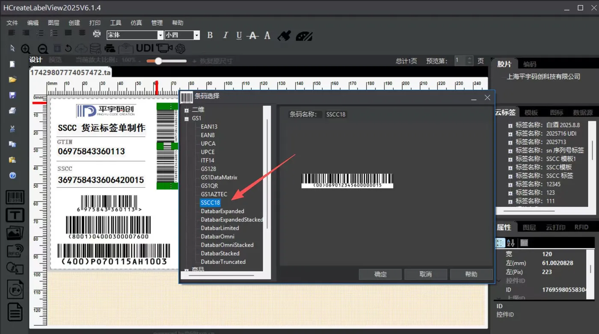Collapse the GS1 tree node

click(187, 118)
